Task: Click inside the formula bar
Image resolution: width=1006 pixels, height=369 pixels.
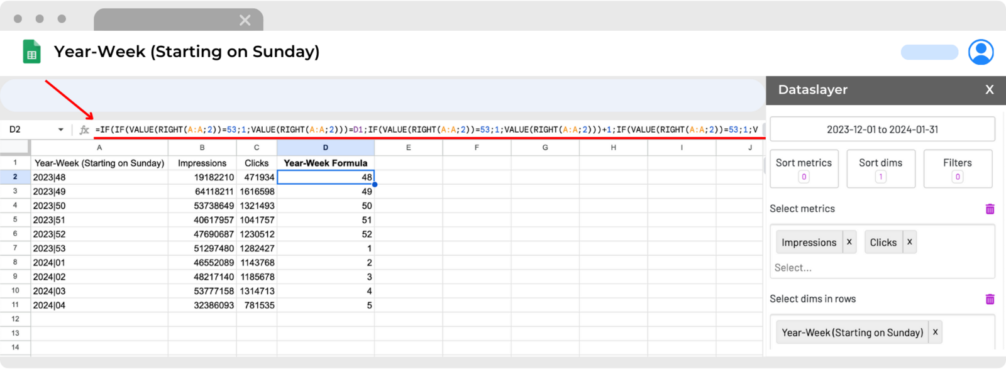Action: click(428, 129)
